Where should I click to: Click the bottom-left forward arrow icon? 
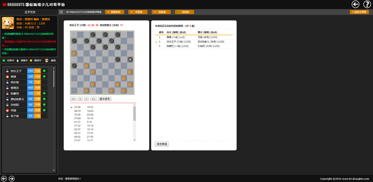point(12,179)
